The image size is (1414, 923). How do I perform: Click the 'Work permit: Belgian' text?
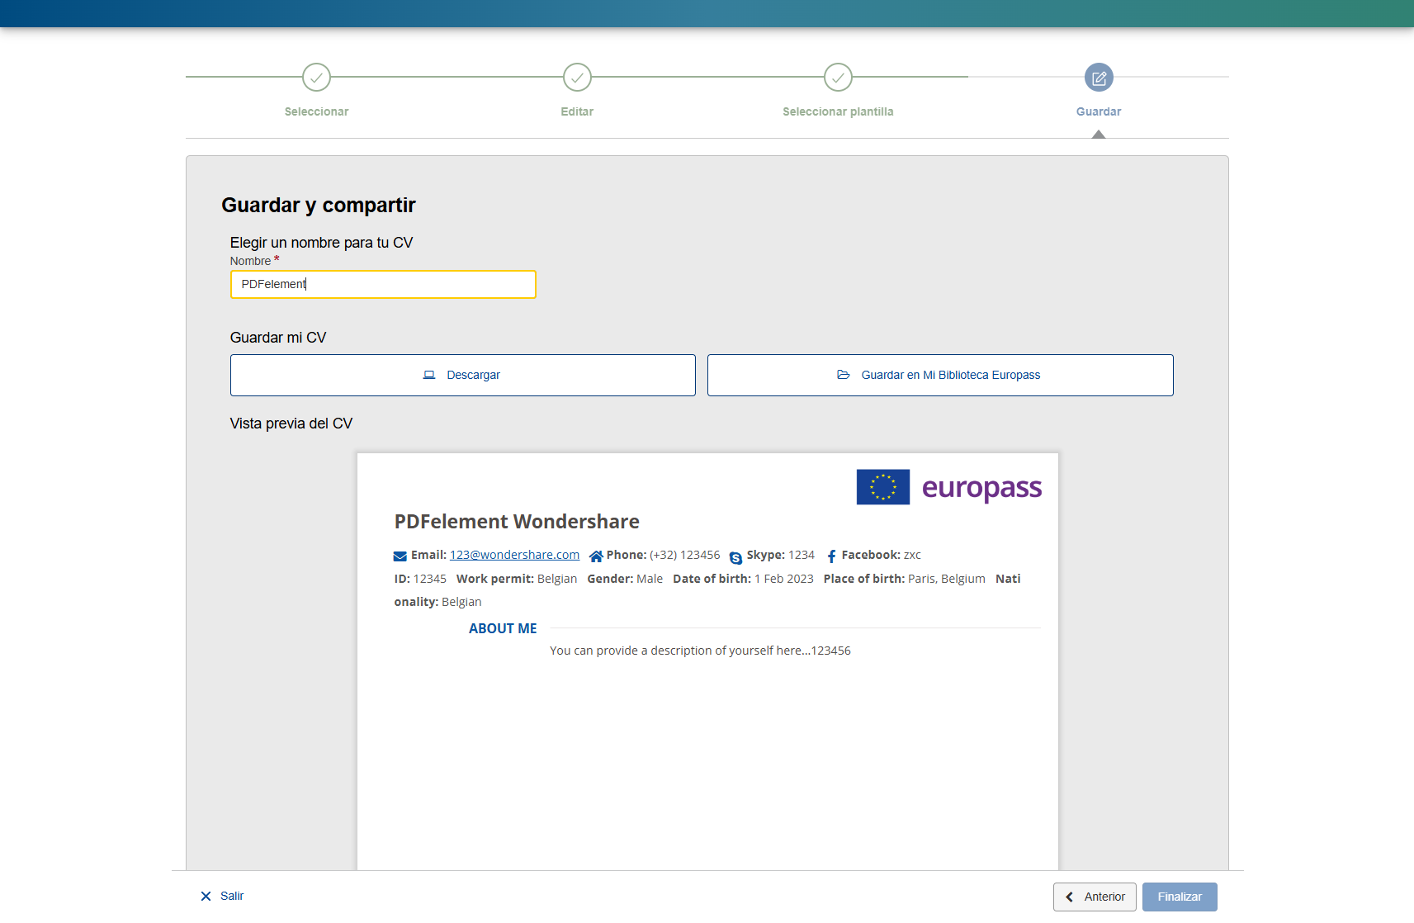pyautogui.click(x=517, y=580)
